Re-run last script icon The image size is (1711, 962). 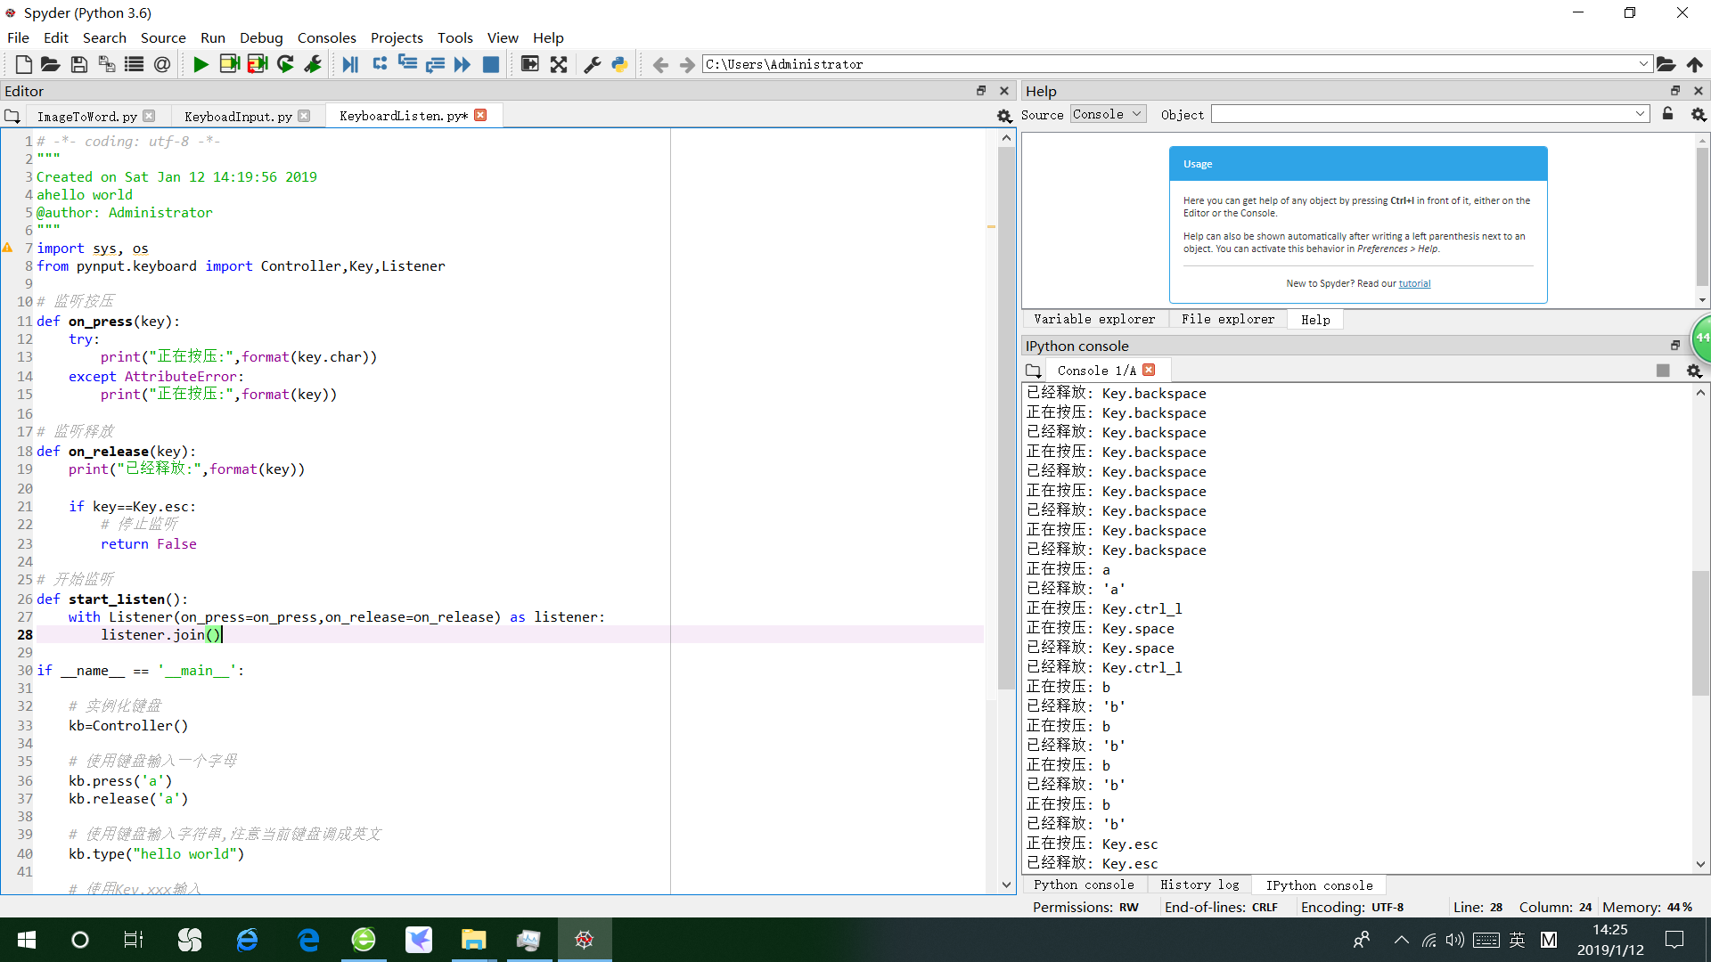coord(285,64)
